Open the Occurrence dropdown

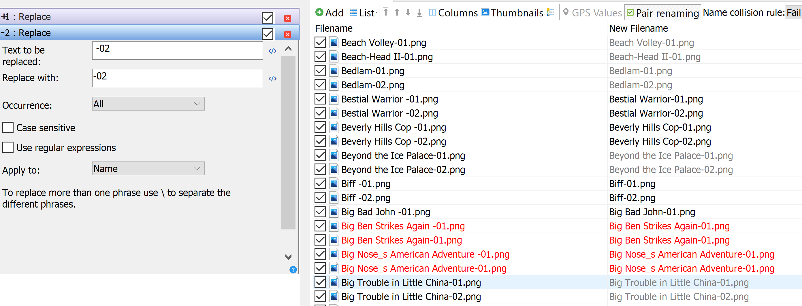pos(148,104)
